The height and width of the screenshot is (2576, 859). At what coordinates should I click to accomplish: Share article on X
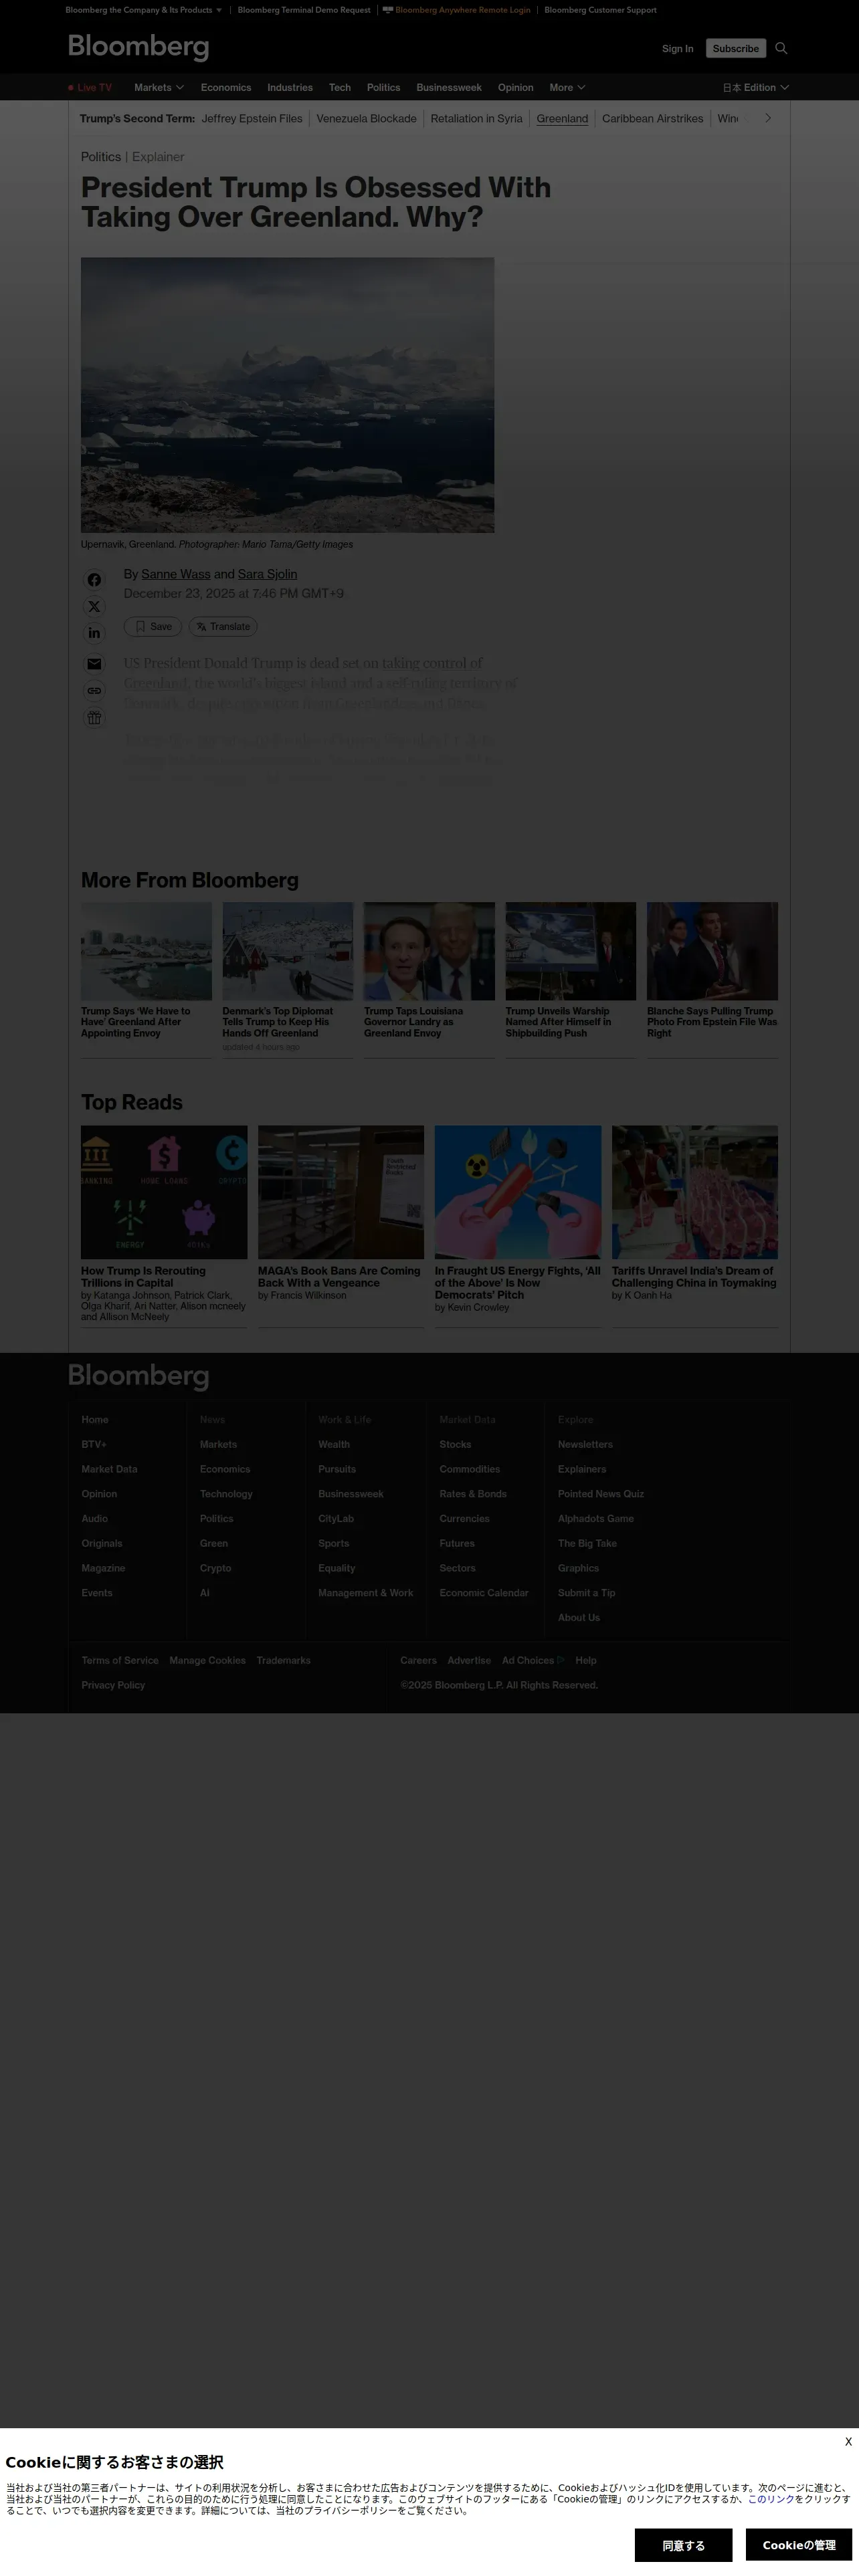coord(94,606)
